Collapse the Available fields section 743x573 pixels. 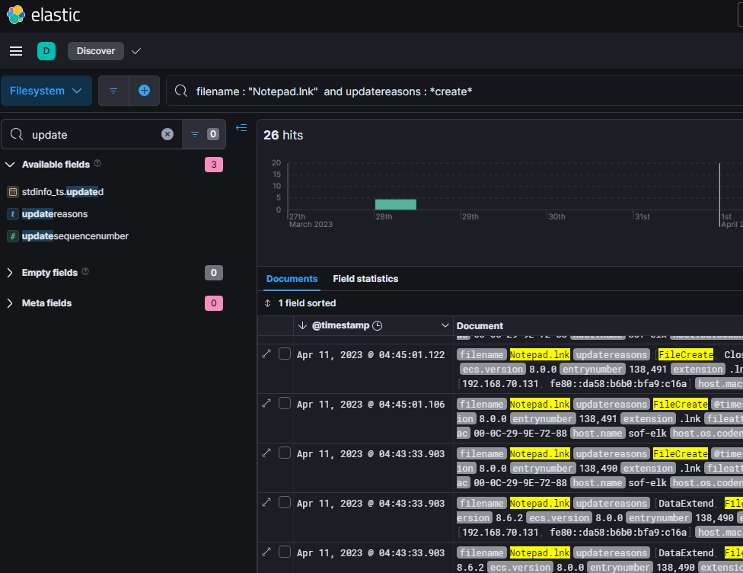pos(11,165)
